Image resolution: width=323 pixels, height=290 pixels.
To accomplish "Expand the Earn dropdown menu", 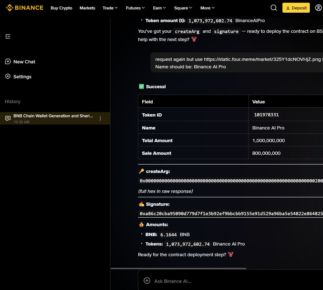I will click(x=159, y=8).
